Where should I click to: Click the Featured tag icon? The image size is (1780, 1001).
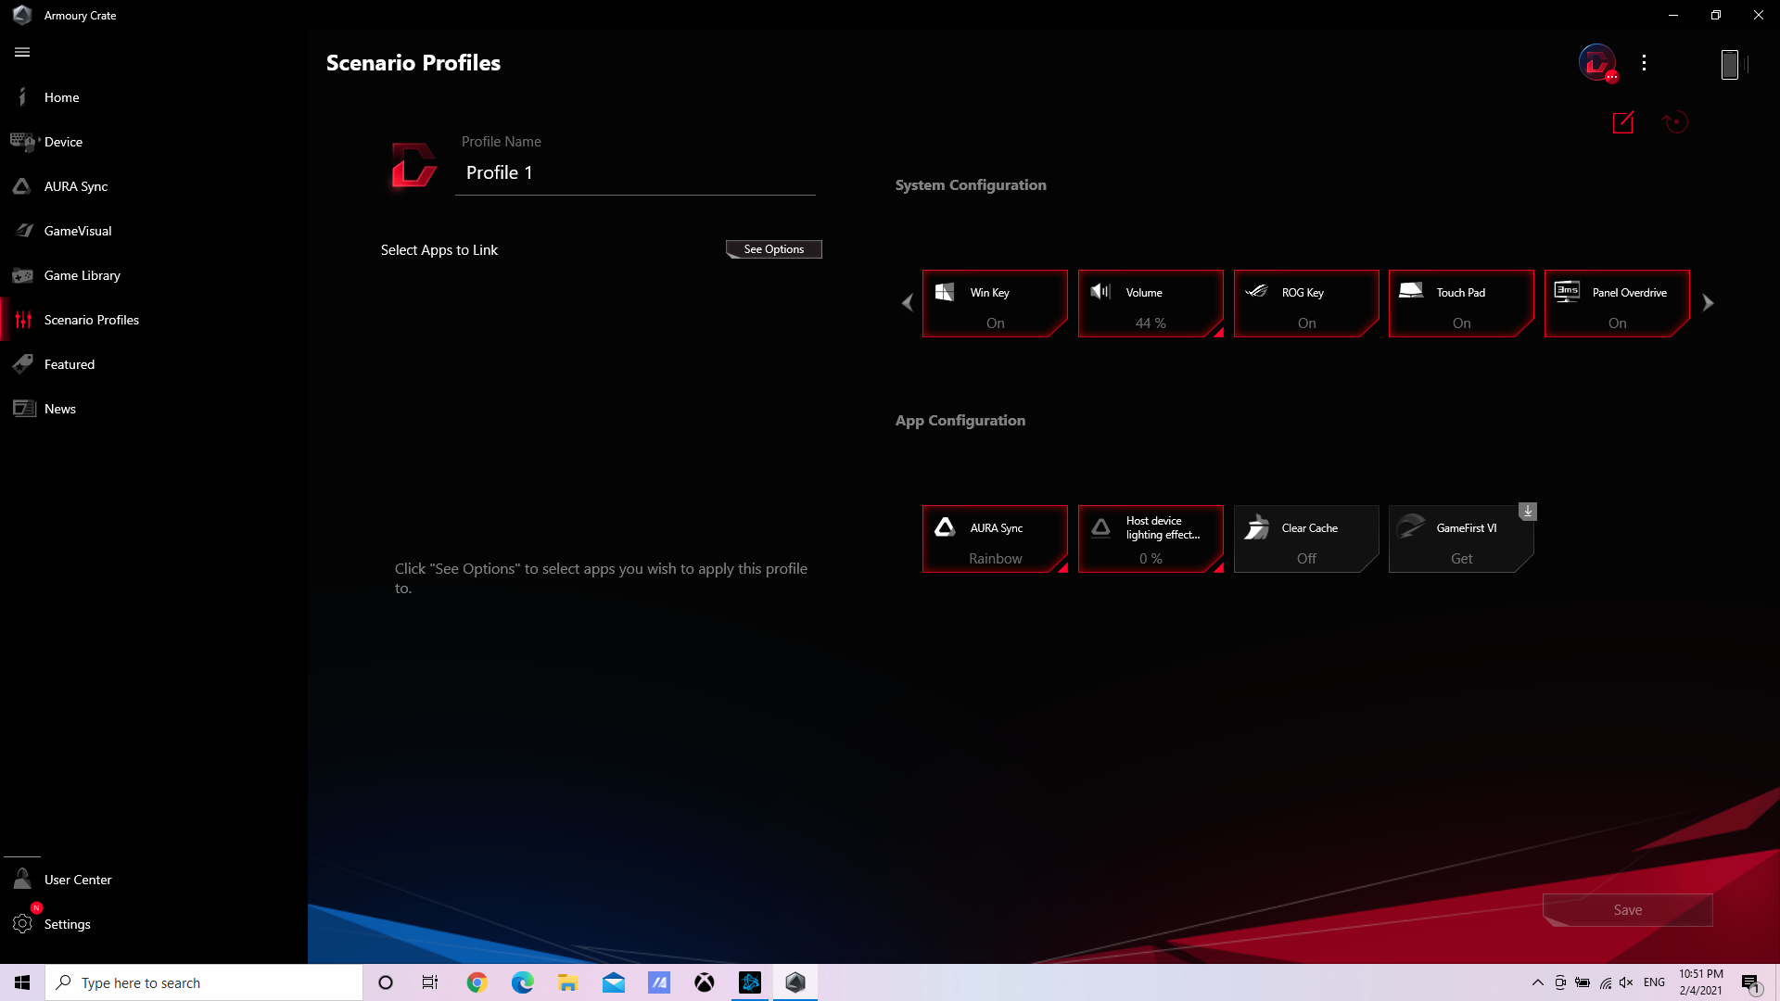click(x=23, y=364)
